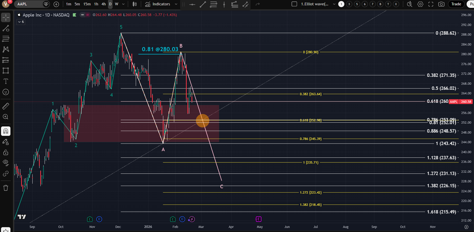Select the crosshair cursor tool
The width and height of the screenshot is (474, 232).
click(x=6, y=18)
